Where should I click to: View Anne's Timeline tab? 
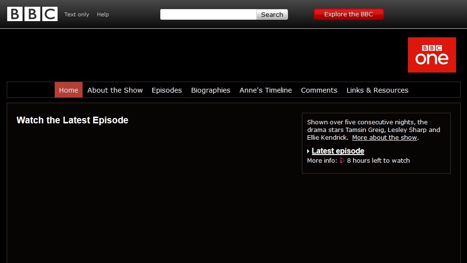(x=266, y=90)
